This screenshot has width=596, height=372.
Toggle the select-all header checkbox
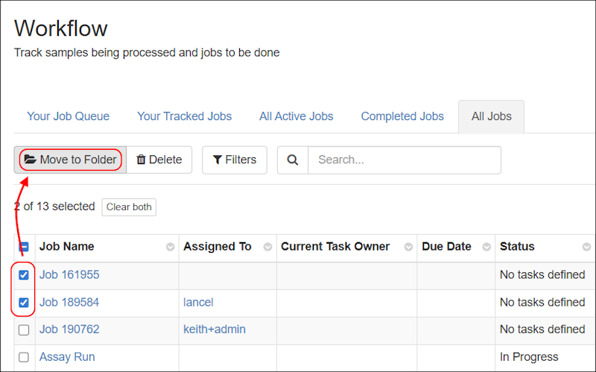[24, 247]
